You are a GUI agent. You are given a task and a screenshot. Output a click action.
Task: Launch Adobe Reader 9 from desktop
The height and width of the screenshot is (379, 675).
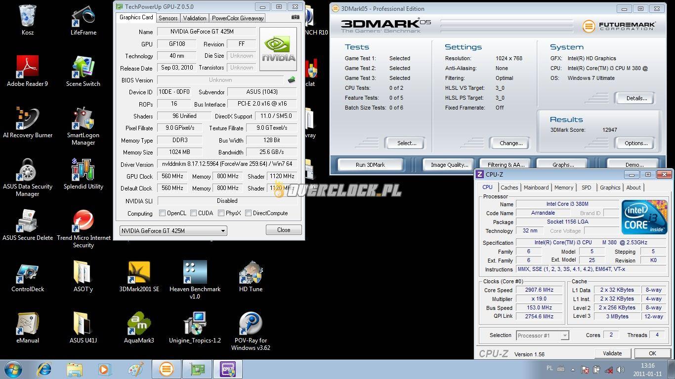pyautogui.click(x=28, y=71)
